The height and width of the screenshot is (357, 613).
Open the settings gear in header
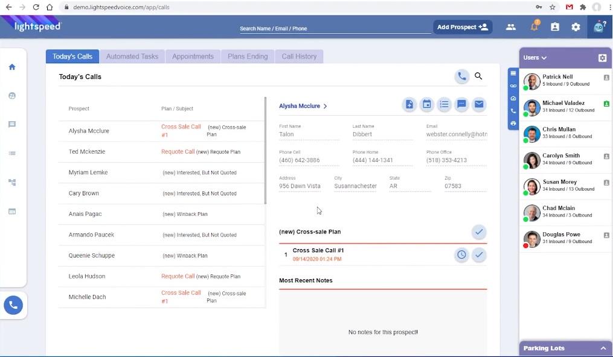[x=576, y=27]
